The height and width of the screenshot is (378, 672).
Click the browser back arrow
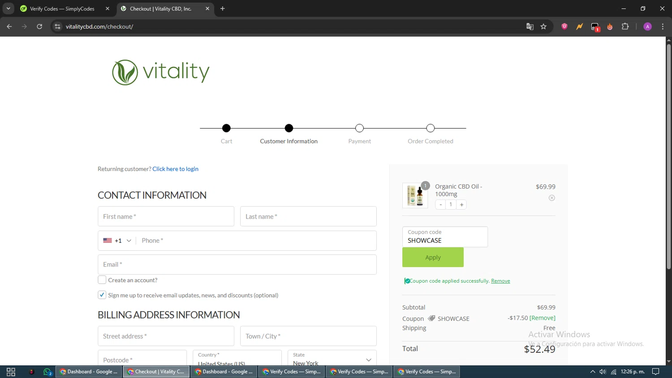[9, 26]
